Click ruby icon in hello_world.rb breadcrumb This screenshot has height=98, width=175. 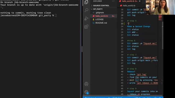121,5
